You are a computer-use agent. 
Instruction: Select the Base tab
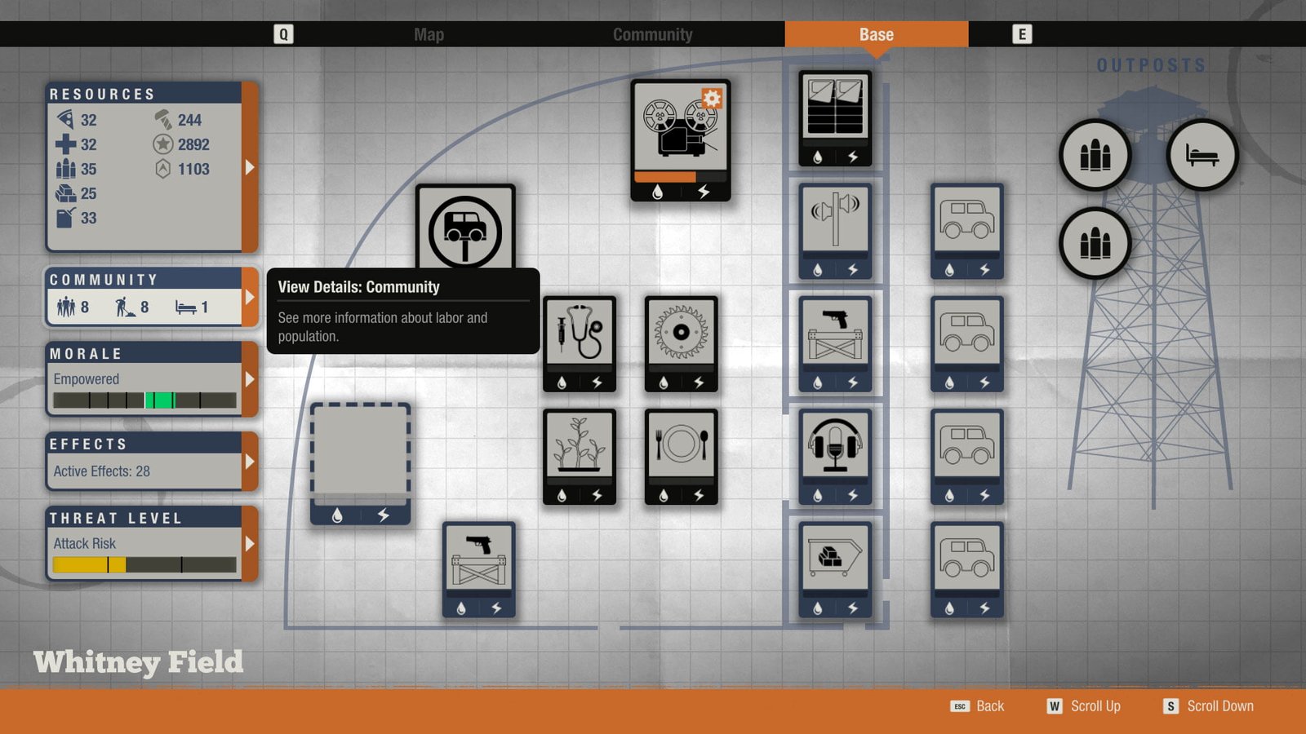click(x=877, y=34)
